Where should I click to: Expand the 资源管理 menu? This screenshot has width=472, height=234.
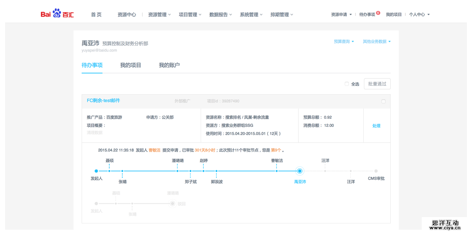tap(159, 15)
